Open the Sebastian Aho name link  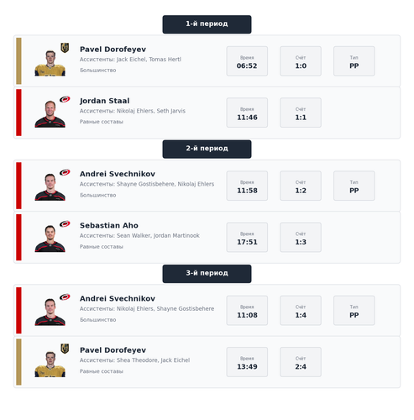pyautogui.click(x=109, y=225)
